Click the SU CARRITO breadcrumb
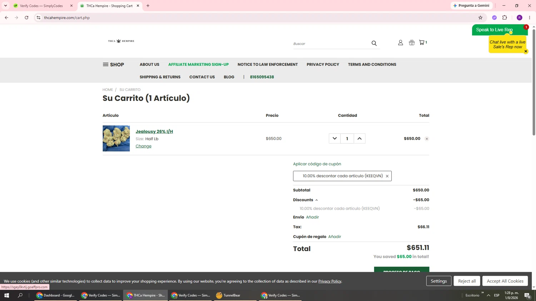The image size is (536, 301). (x=130, y=90)
